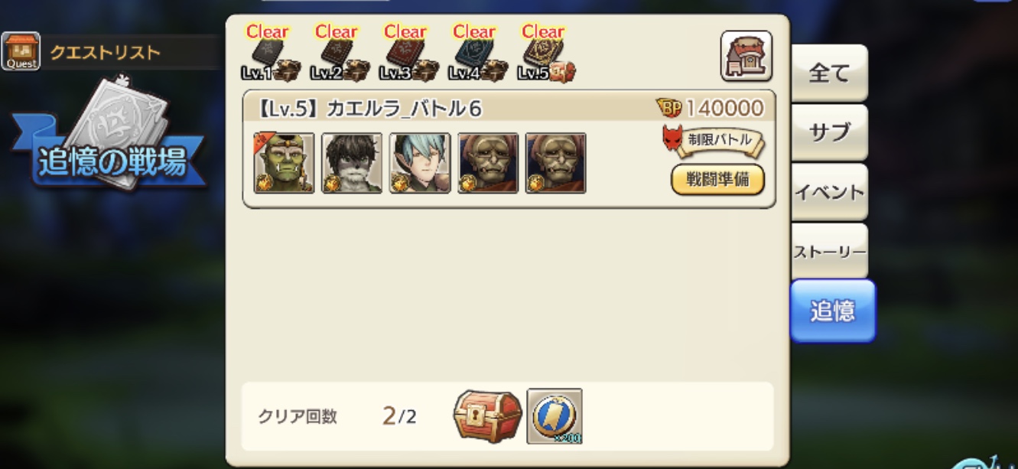Click the Quest icon beside クエストリスト

point(21,52)
